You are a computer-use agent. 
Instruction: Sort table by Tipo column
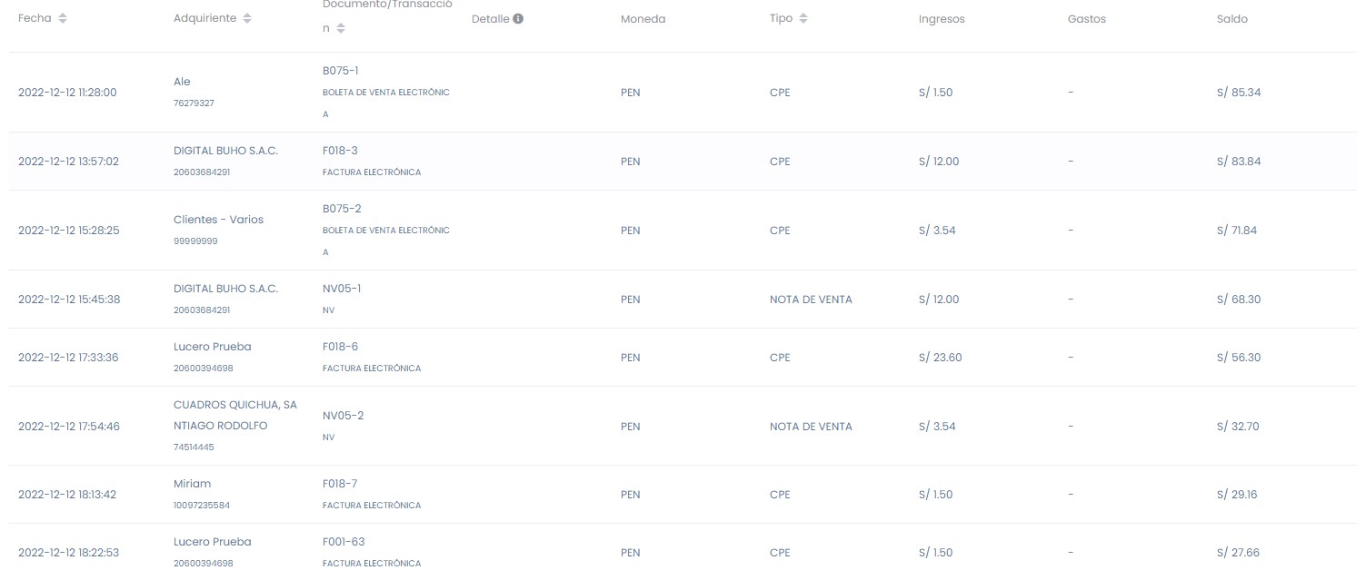click(803, 19)
